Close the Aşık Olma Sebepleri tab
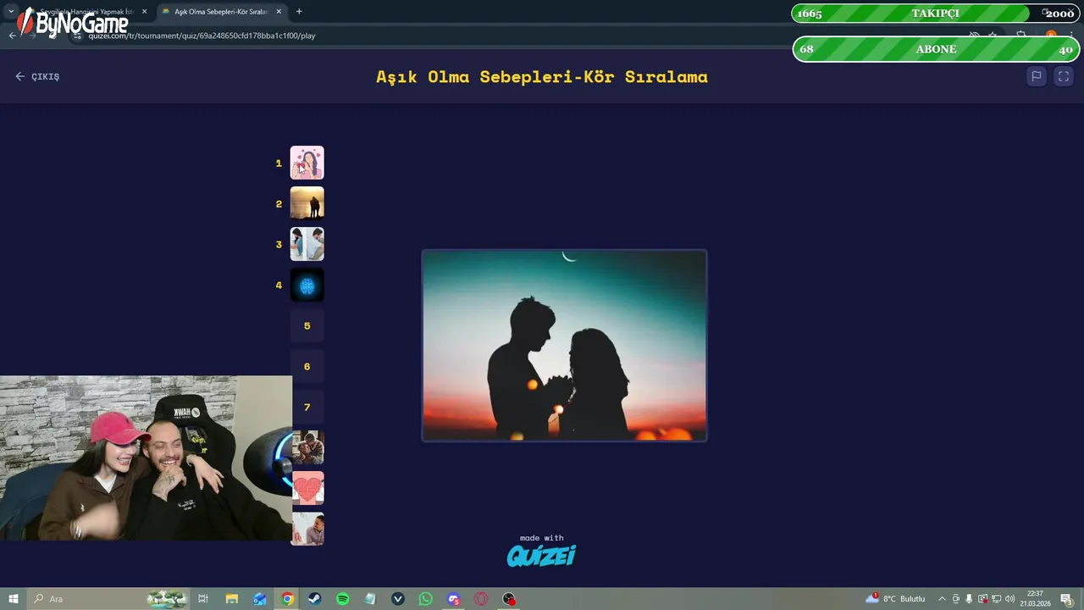The image size is (1084, 610). pyautogui.click(x=279, y=12)
